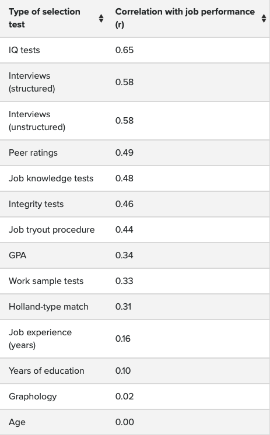Click the Graphology row label
Image resolution: width=270 pixels, height=435 pixels.
[33, 397]
